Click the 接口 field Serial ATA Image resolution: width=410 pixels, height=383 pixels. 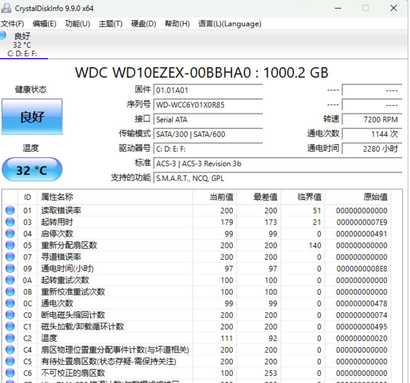(208, 119)
